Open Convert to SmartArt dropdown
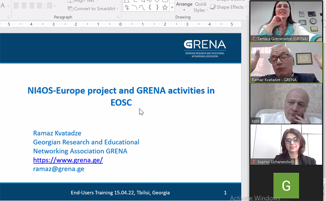 coord(93,9)
